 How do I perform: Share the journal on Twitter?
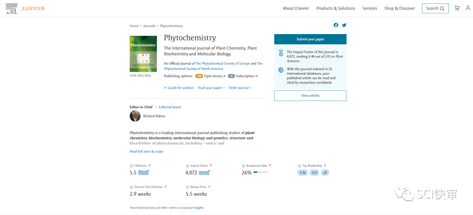tap(344, 25)
